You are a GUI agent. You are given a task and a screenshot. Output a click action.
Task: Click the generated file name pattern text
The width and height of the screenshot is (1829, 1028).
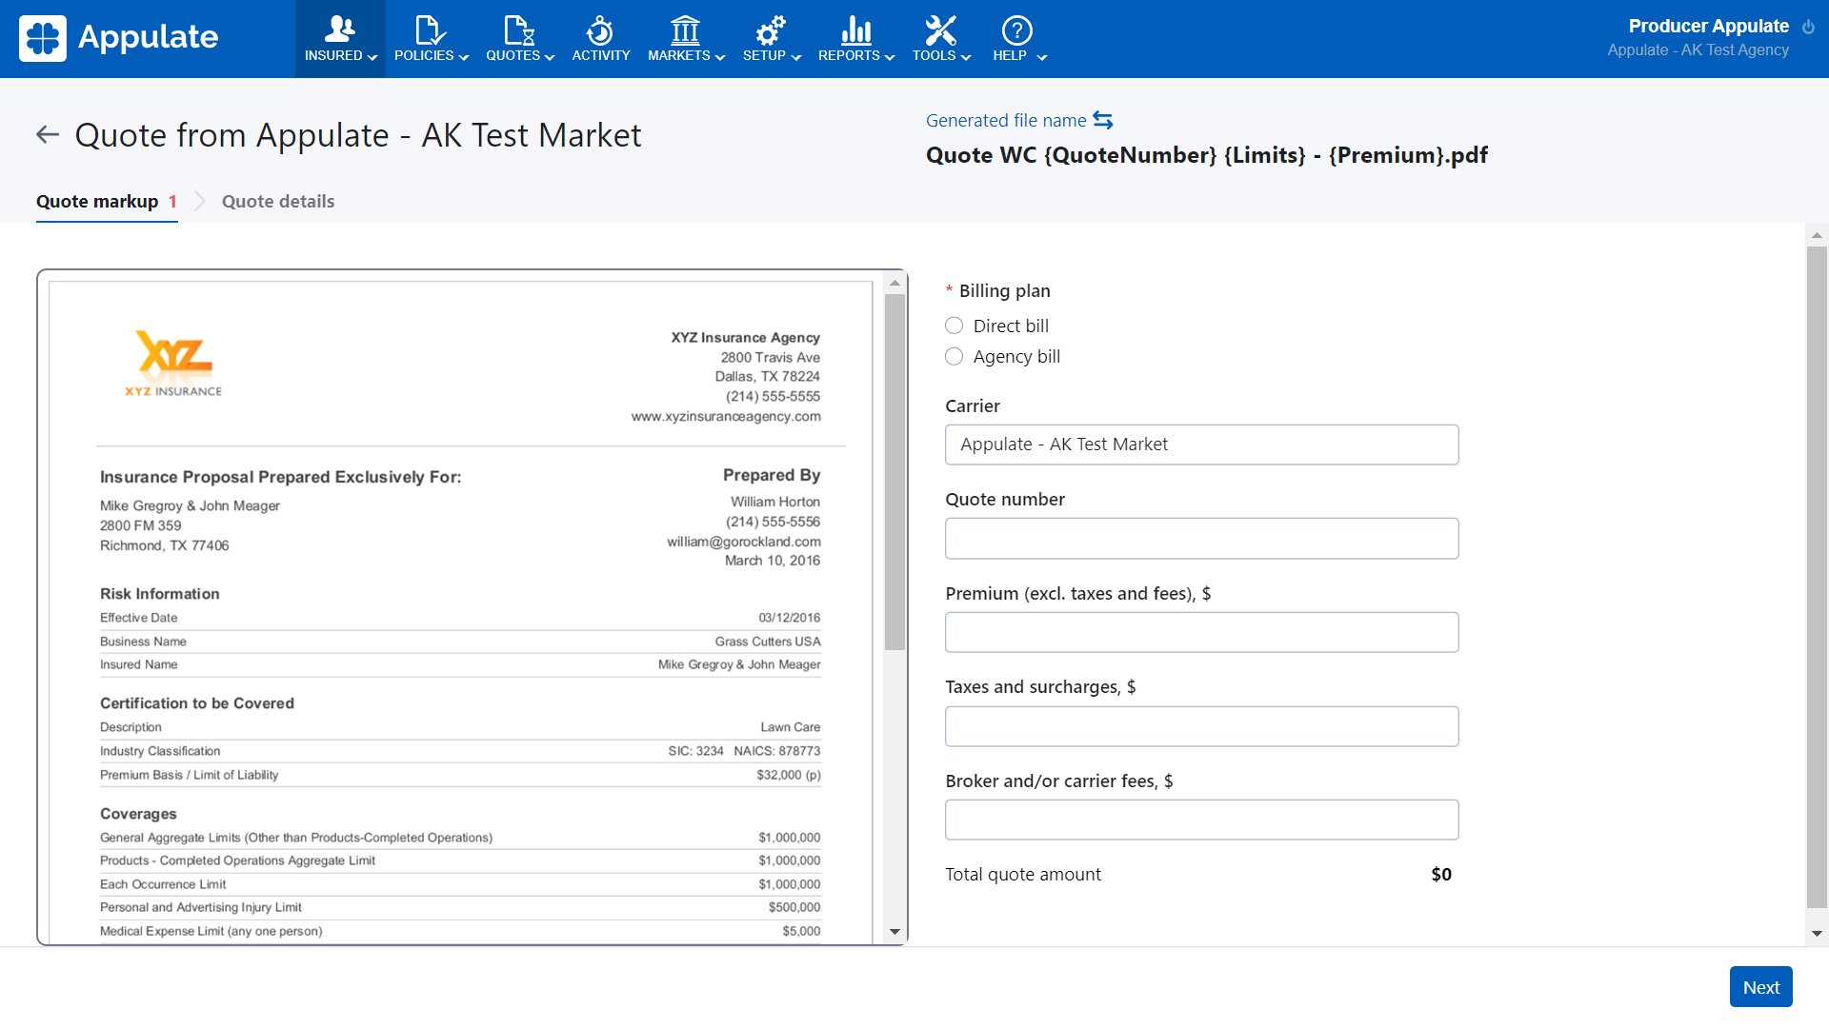tap(1207, 155)
